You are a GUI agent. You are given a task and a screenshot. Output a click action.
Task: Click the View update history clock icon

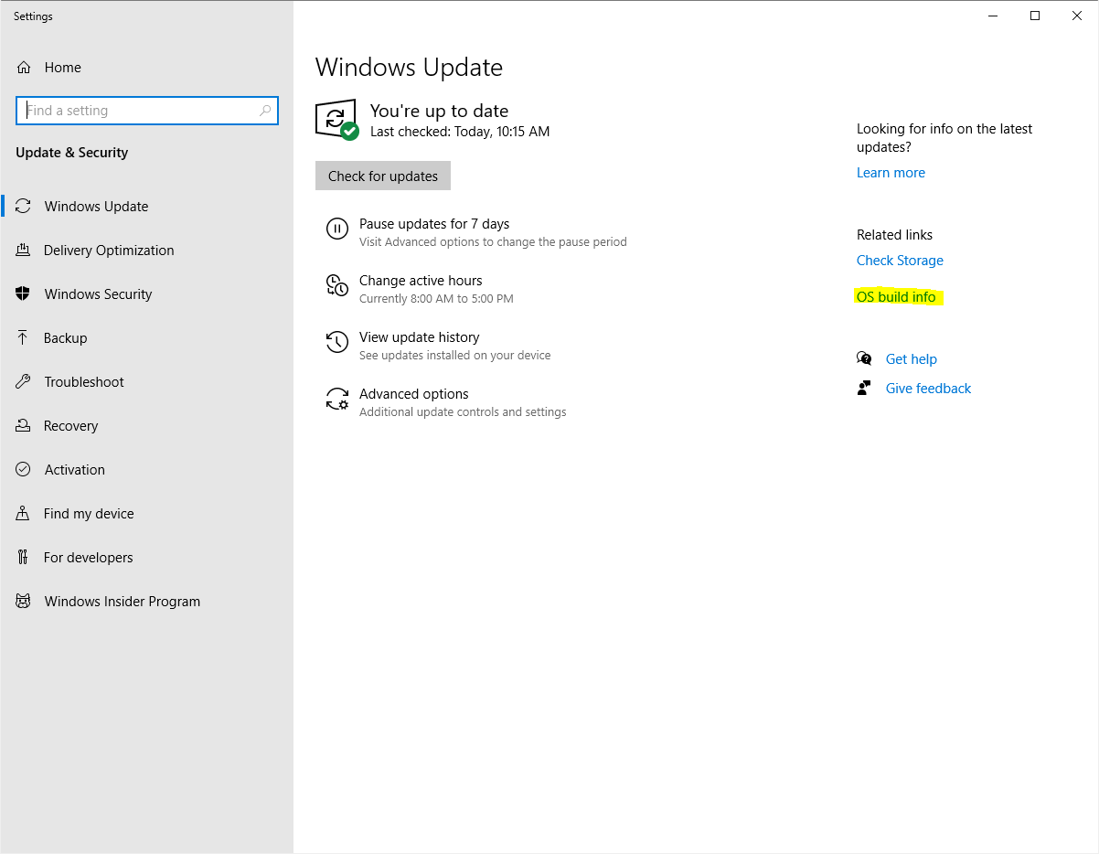coord(337,343)
